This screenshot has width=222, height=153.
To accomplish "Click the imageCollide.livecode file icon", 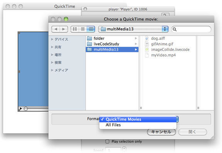I will [x=147, y=49].
